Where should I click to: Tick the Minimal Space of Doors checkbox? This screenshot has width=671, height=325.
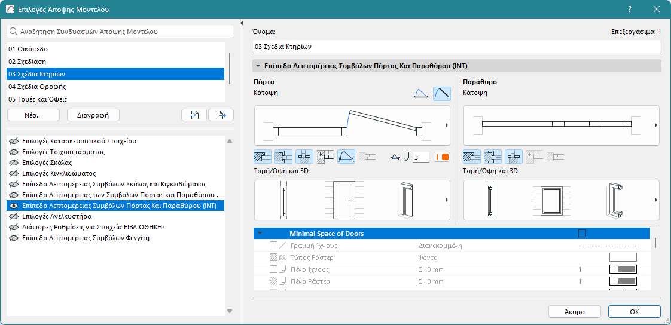point(582,234)
